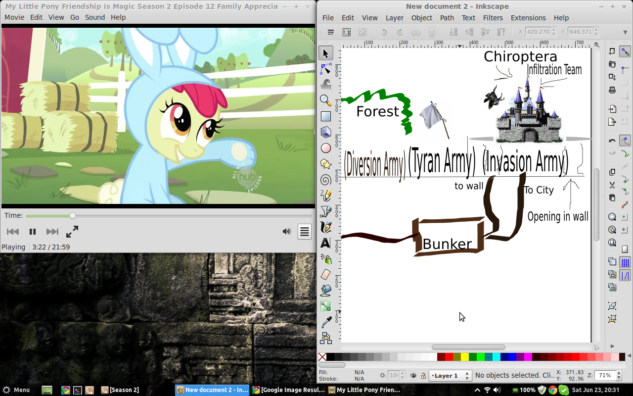
Task: Select the Ellipse circle tool
Action: coord(326,148)
